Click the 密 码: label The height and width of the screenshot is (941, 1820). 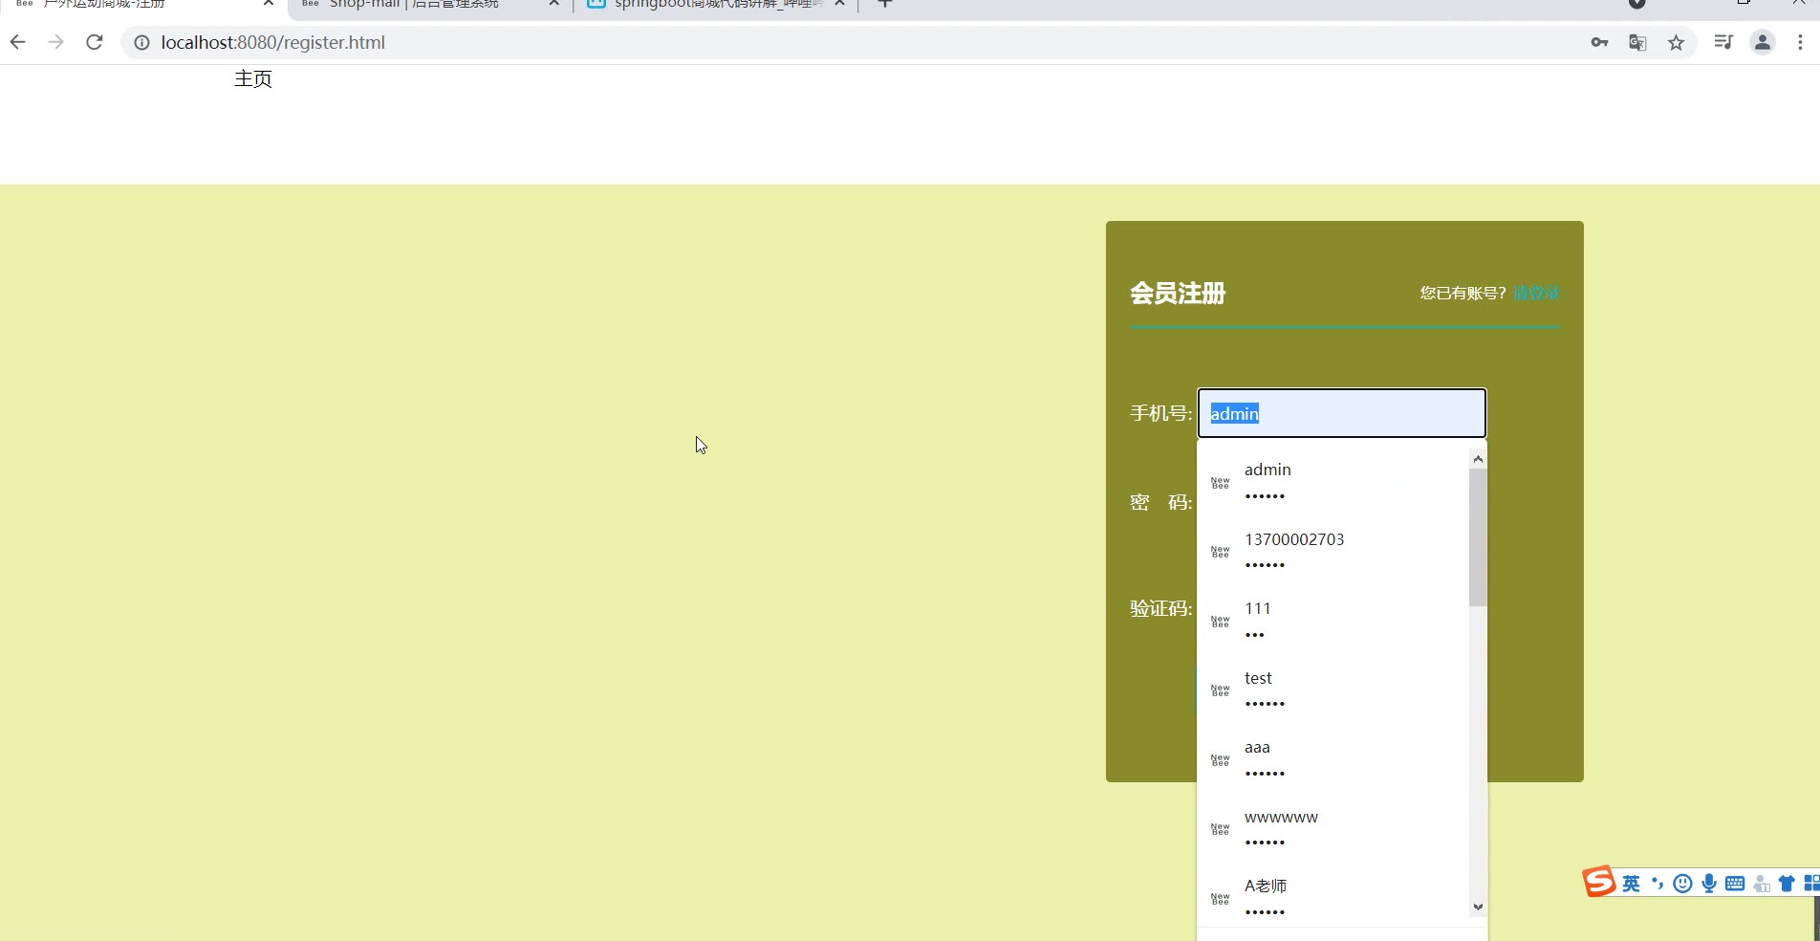tap(1160, 502)
